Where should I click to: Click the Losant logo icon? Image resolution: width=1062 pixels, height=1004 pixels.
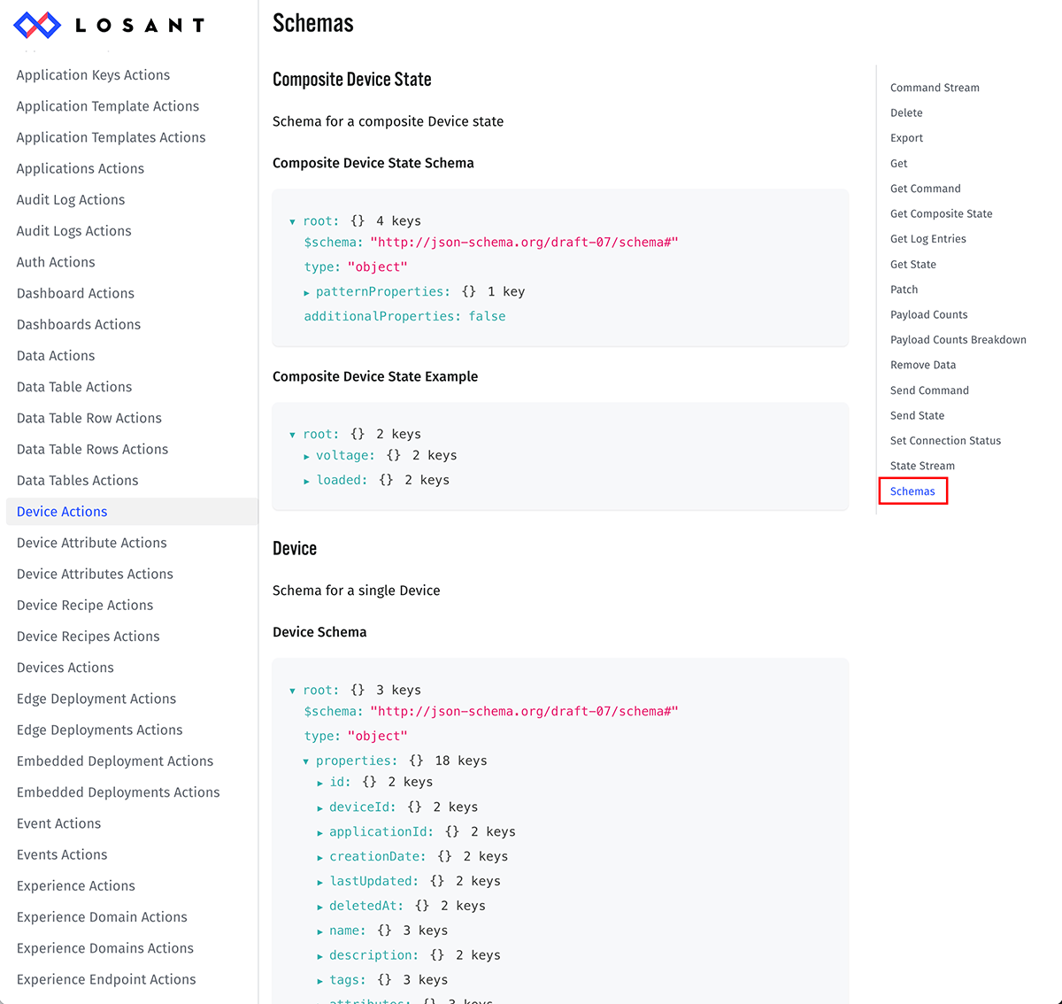tap(37, 25)
